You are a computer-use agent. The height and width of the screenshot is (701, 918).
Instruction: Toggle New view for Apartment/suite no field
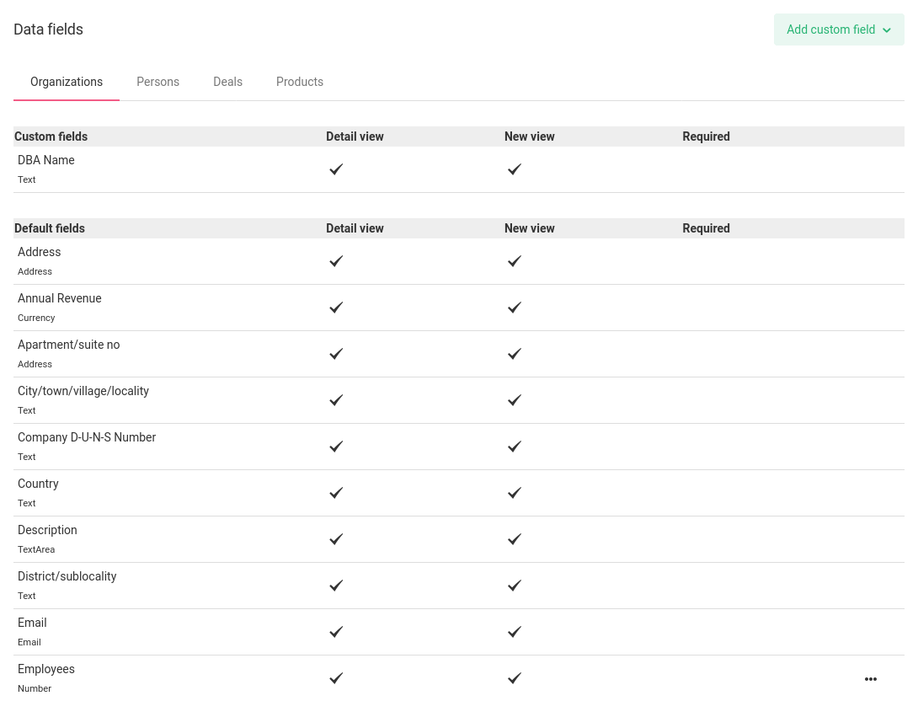[x=515, y=354]
